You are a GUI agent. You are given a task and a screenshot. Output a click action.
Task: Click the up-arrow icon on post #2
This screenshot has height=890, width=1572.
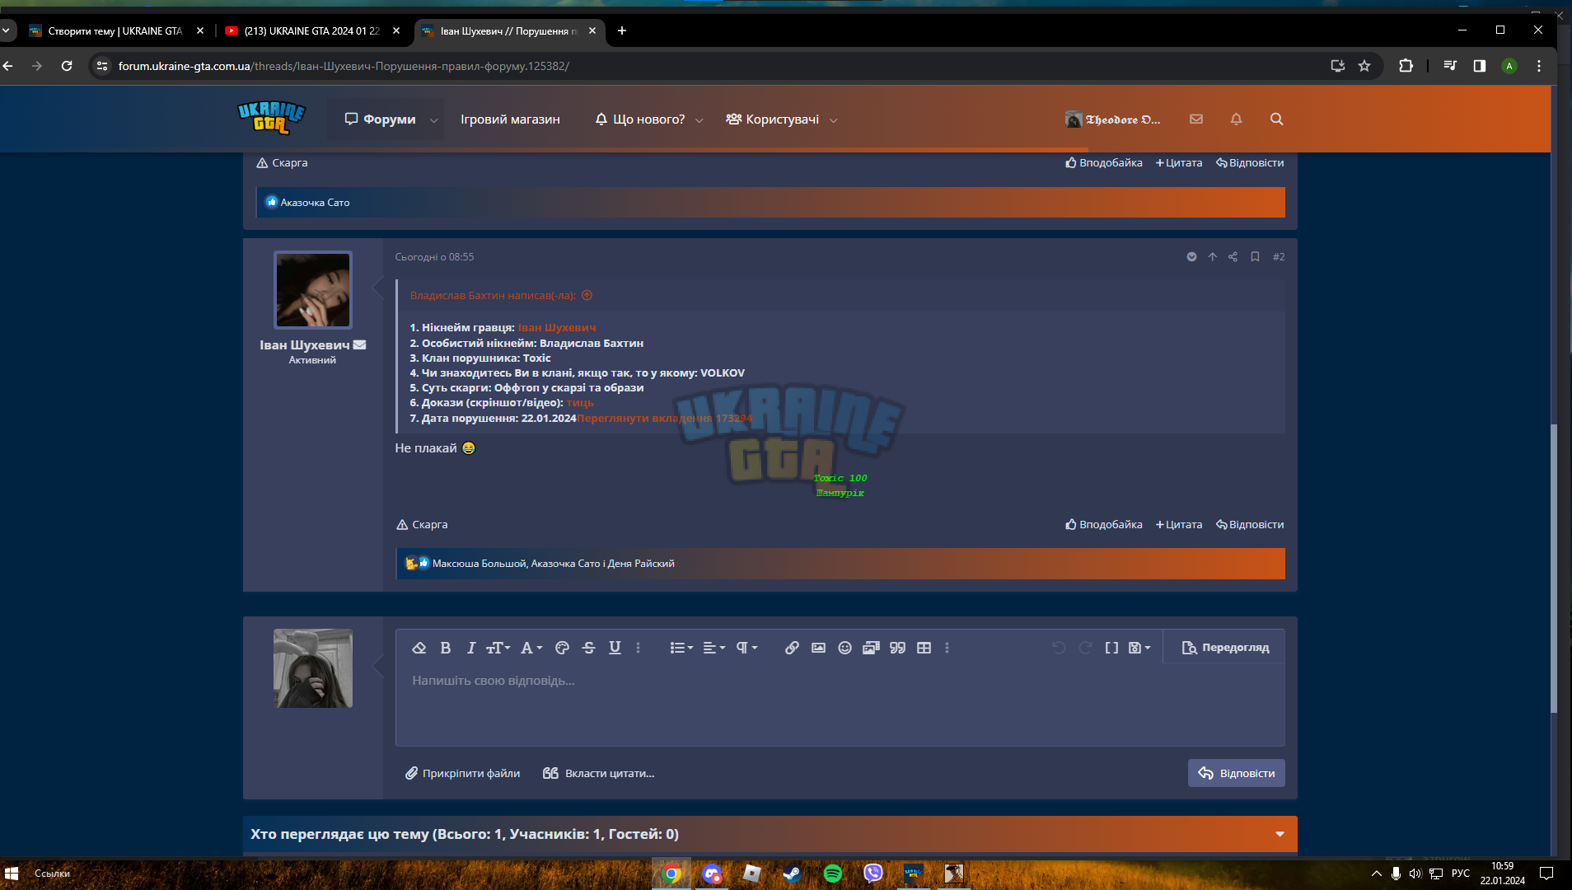tap(1212, 257)
